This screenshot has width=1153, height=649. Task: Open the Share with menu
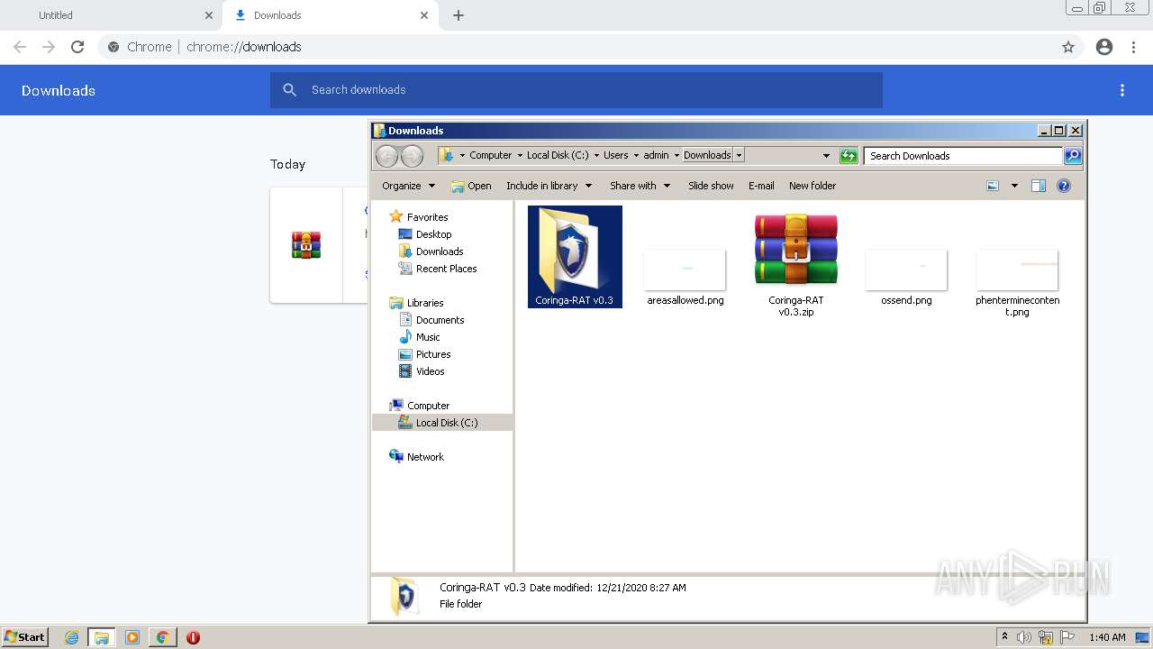[640, 186]
